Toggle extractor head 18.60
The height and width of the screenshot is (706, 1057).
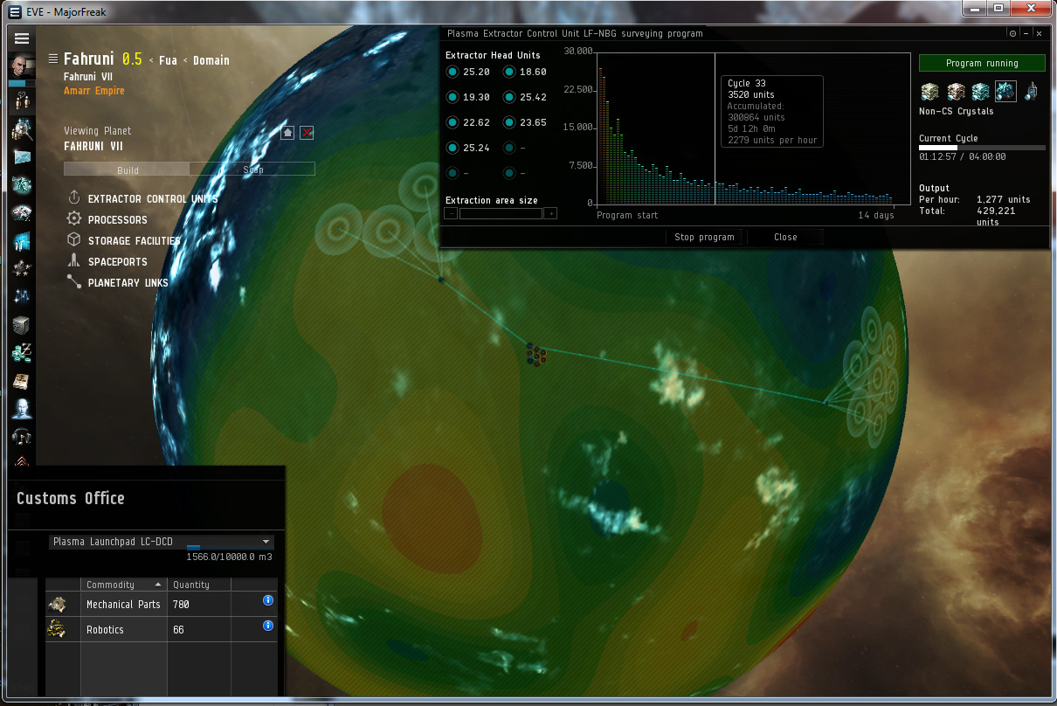click(508, 73)
